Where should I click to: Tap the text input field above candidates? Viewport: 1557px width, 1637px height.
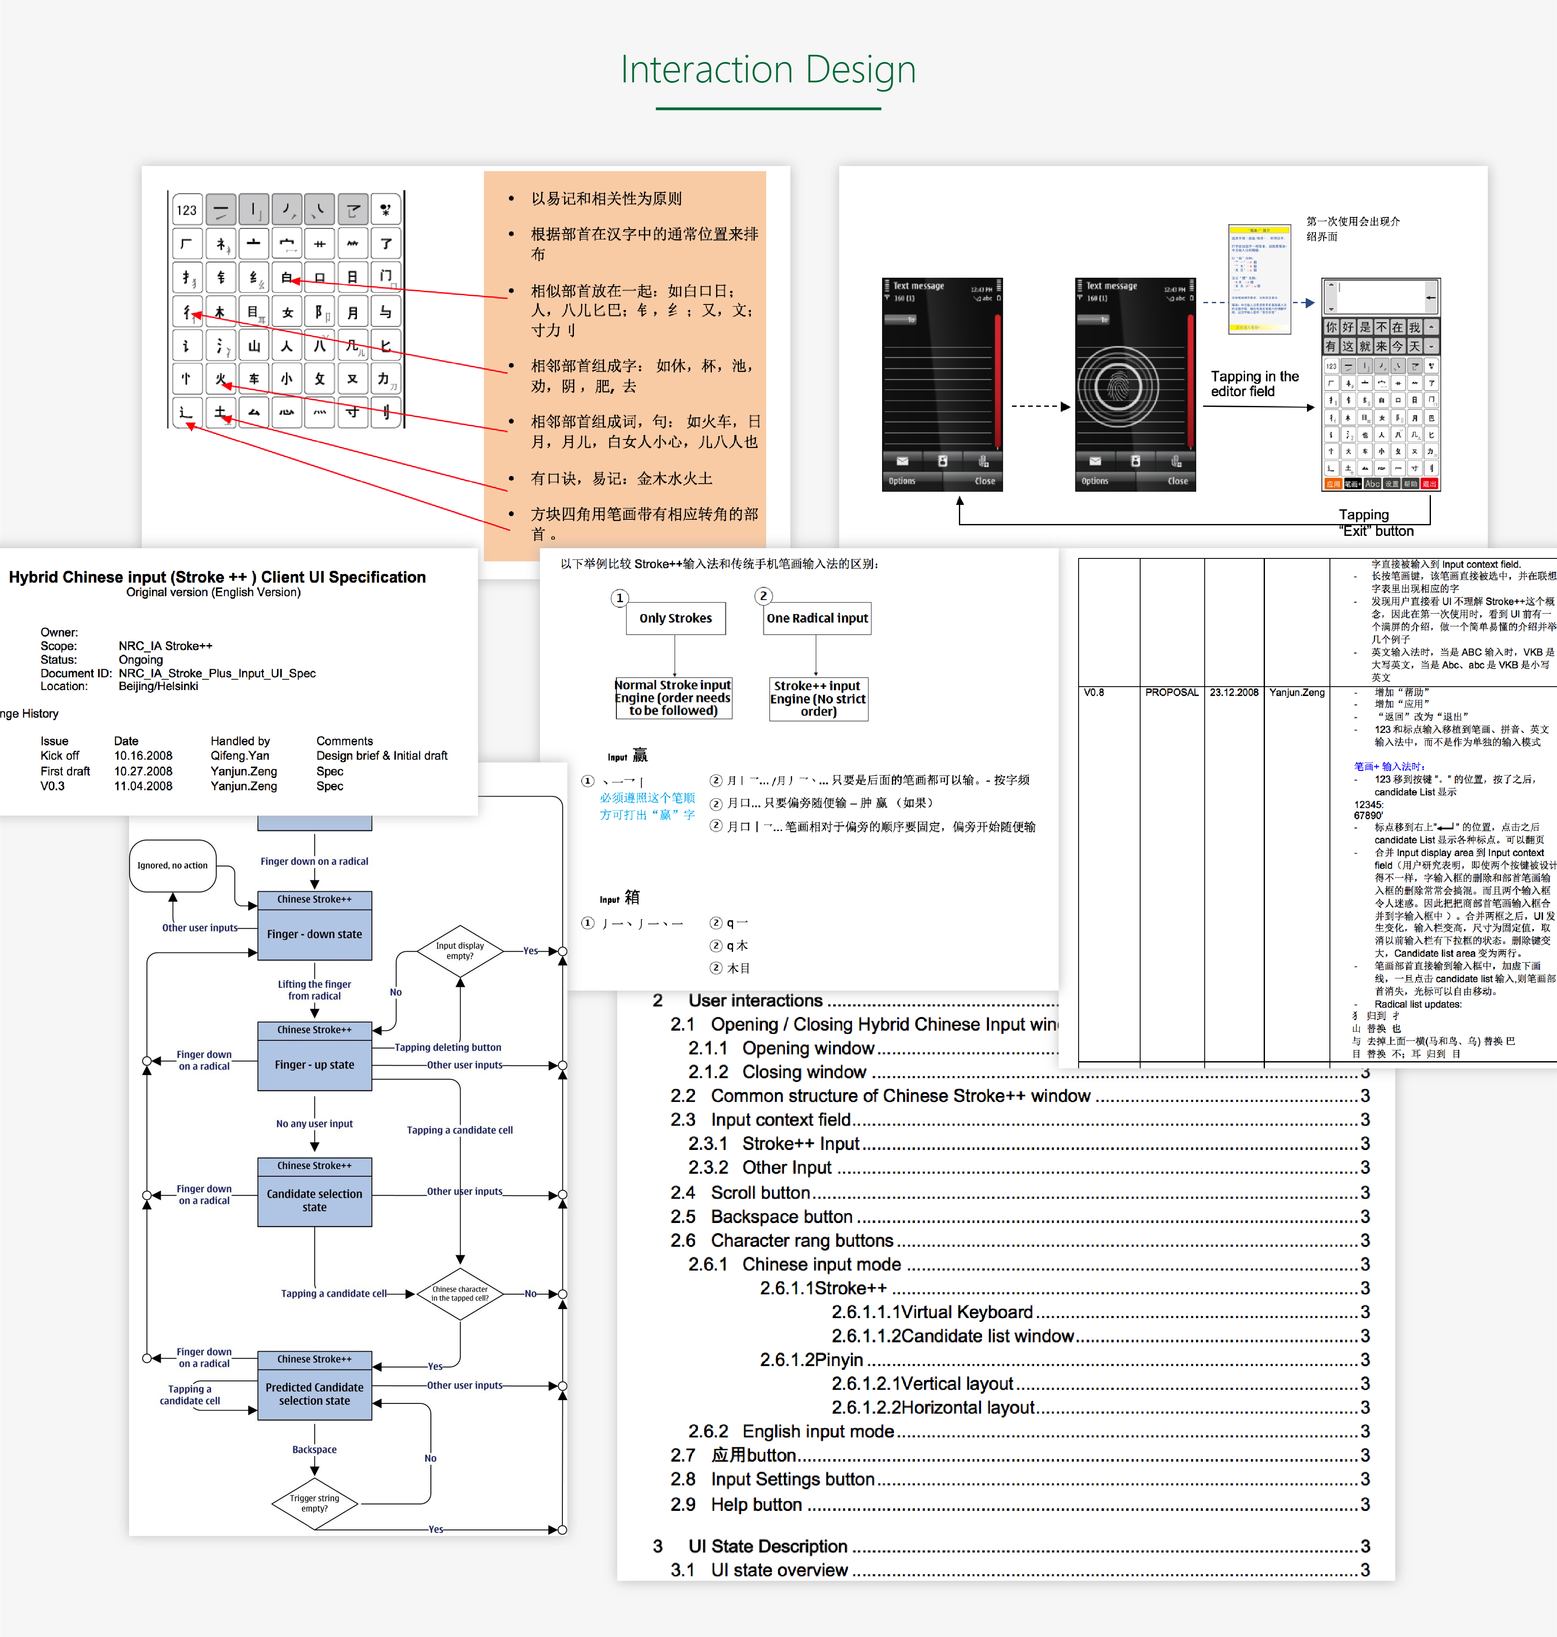click(x=1381, y=297)
